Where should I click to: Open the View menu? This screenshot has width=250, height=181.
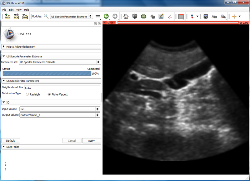coord(19,10)
